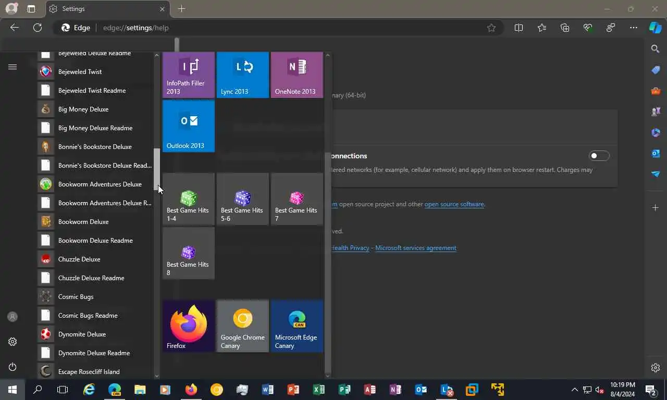Image resolution: width=667 pixels, height=400 pixels.
Task: Open Word from the taskbar
Action: (x=268, y=390)
